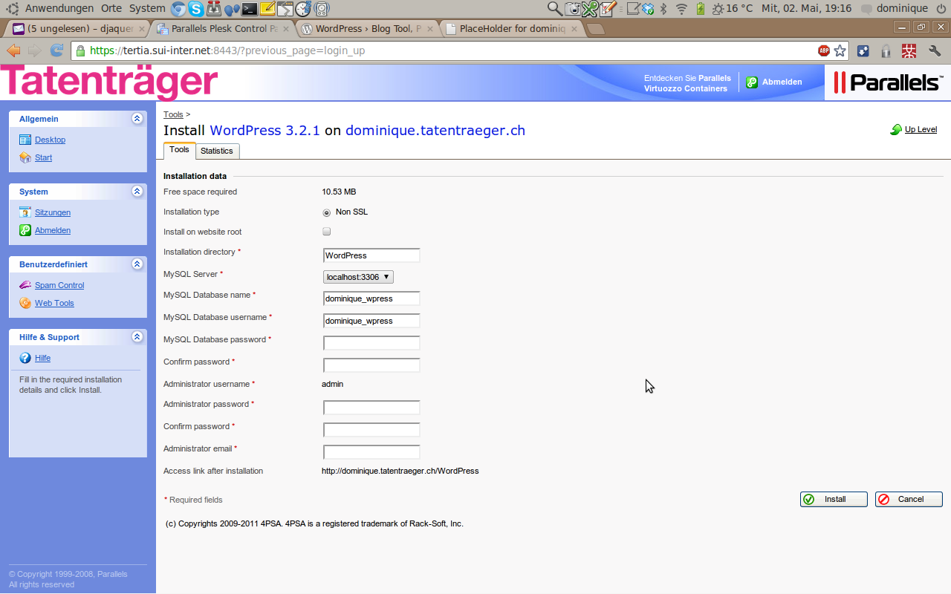Image resolution: width=951 pixels, height=594 pixels.
Task: Open the Anwendungen menu in top panel
Action: [x=59, y=8]
